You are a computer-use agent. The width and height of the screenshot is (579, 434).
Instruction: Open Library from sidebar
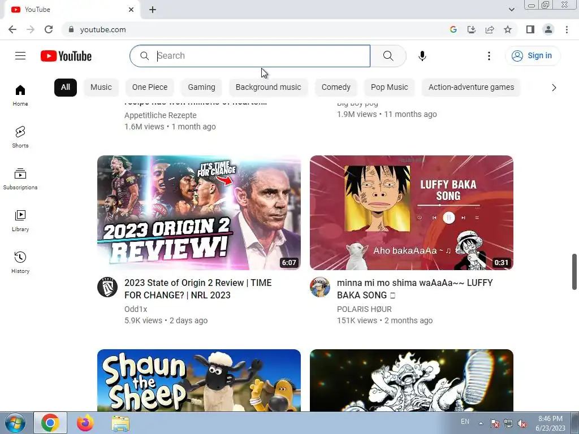pyautogui.click(x=20, y=221)
